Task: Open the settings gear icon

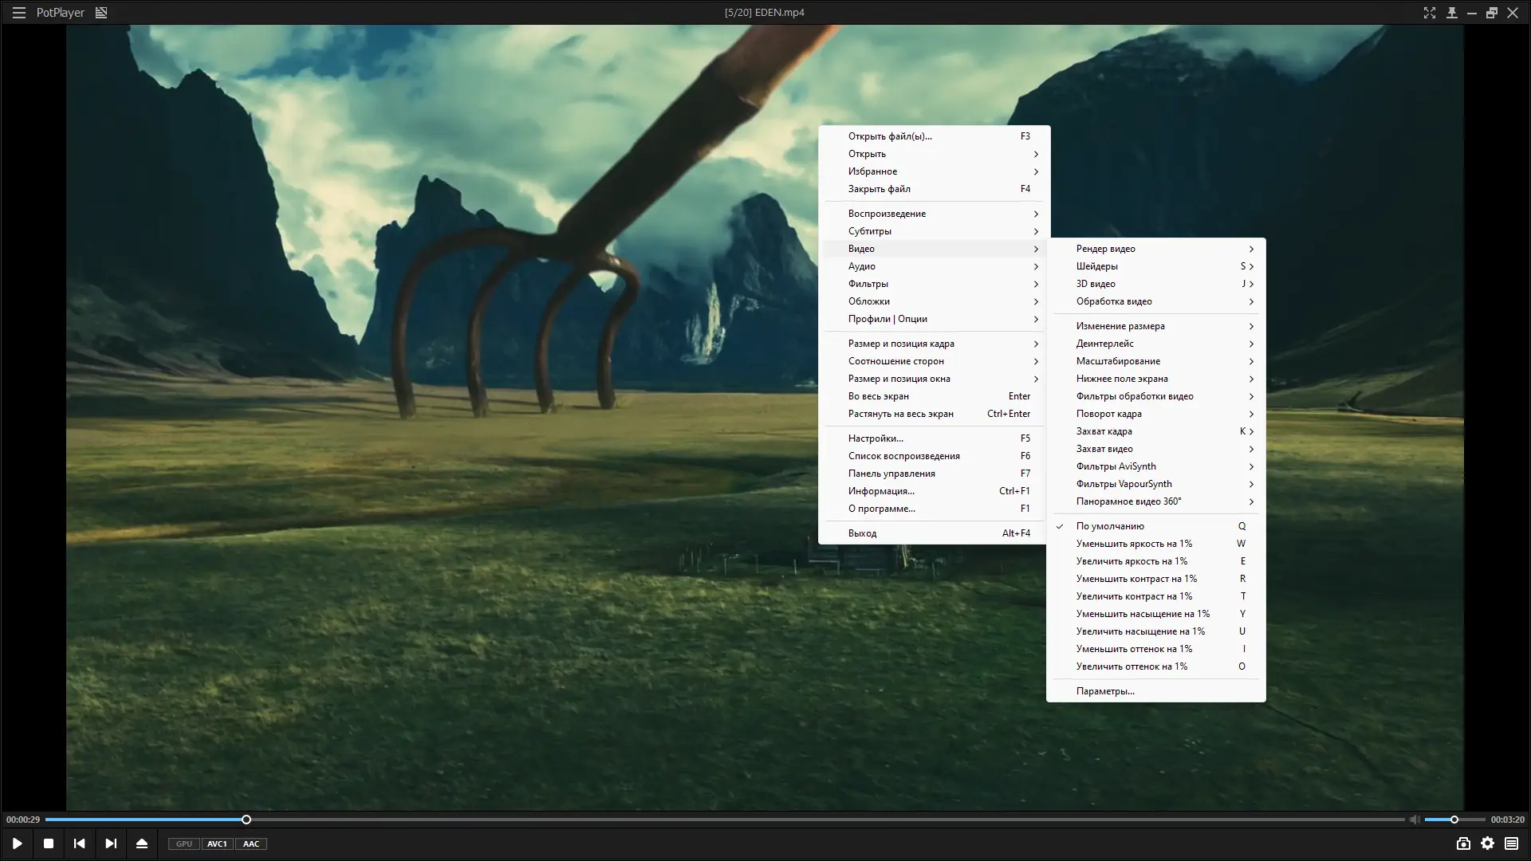Action: point(1488,843)
